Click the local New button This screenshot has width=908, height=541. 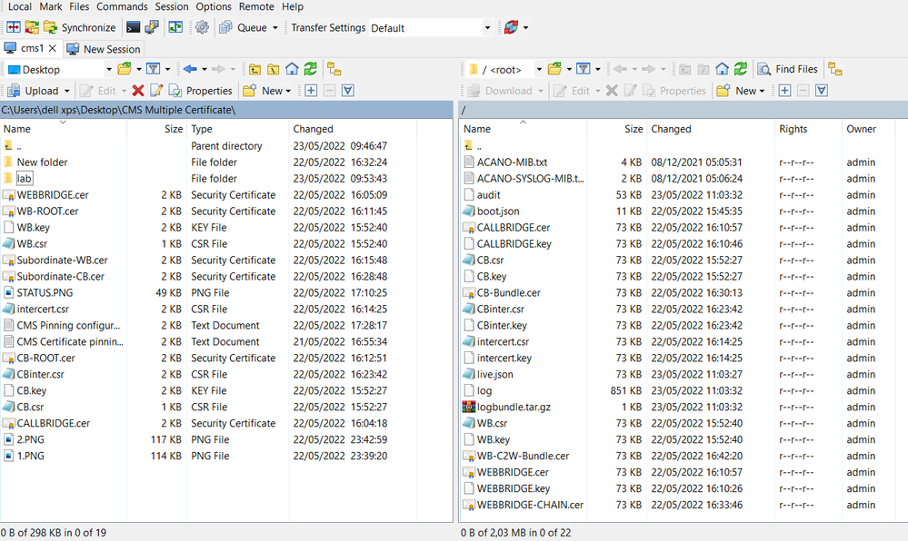point(267,91)
